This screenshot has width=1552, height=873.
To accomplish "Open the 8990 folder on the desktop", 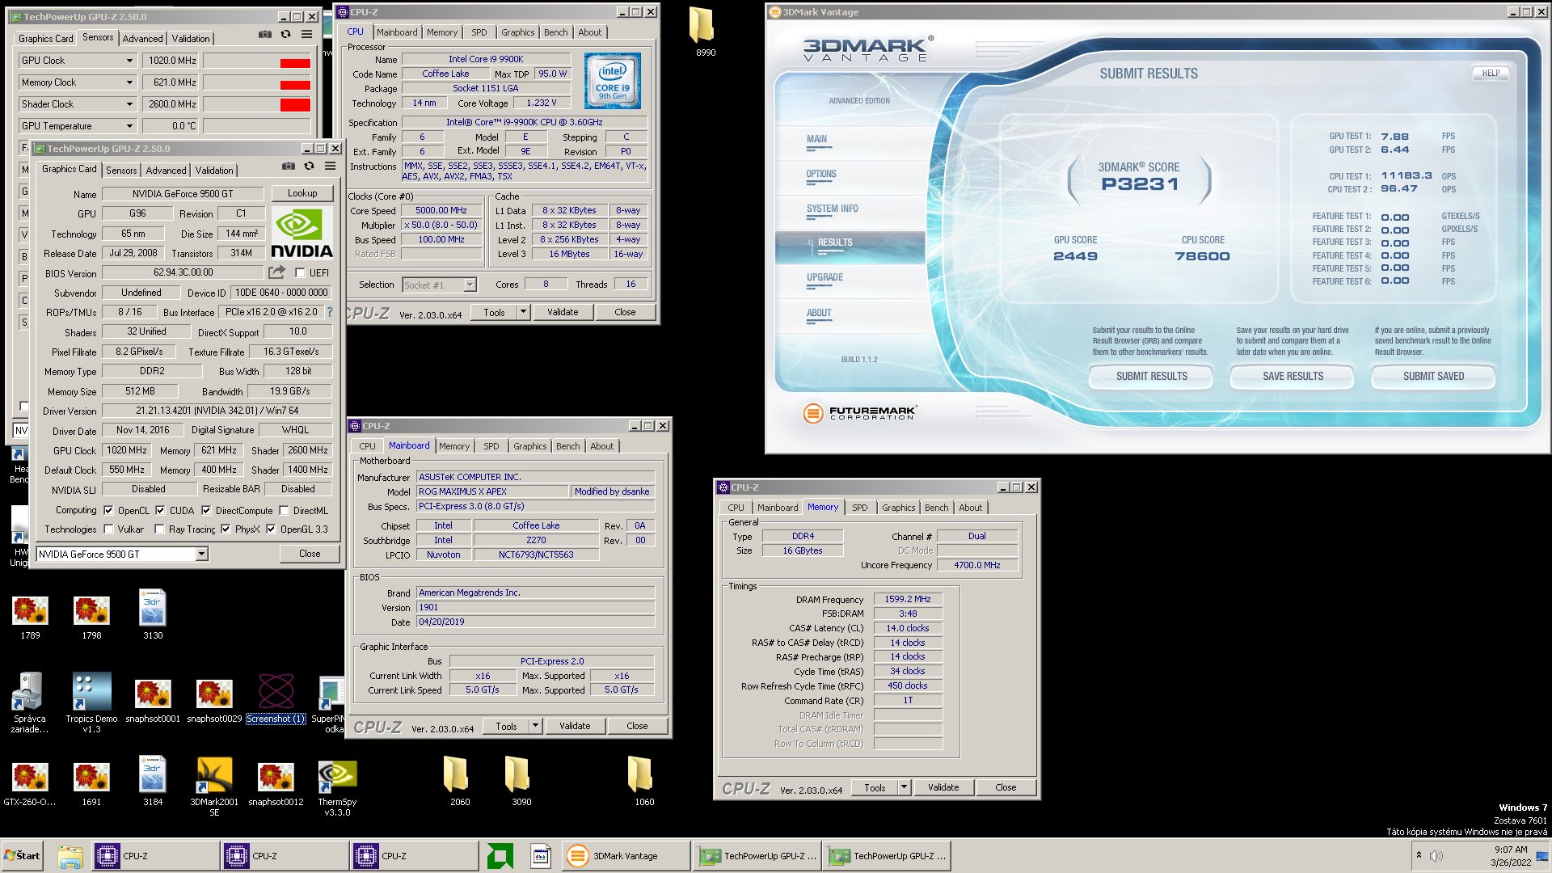I will [x=703, y=31].
